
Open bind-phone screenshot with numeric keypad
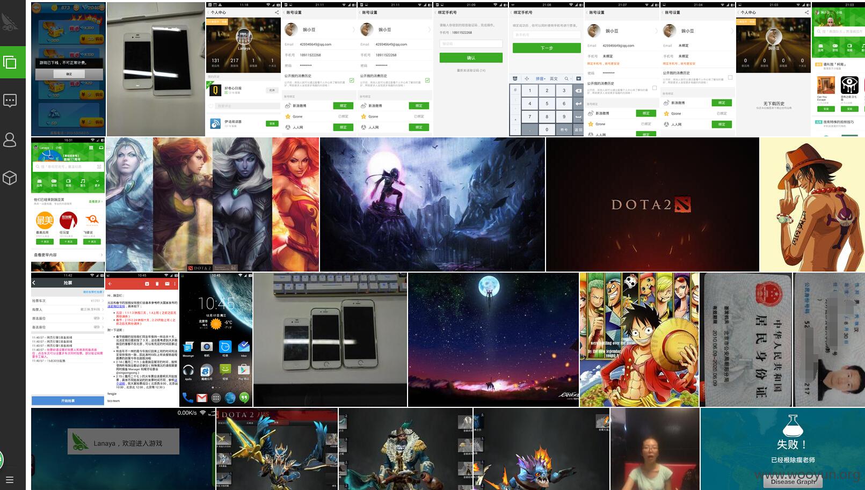(546, 69)
